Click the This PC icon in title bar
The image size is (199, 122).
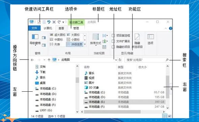31,22
